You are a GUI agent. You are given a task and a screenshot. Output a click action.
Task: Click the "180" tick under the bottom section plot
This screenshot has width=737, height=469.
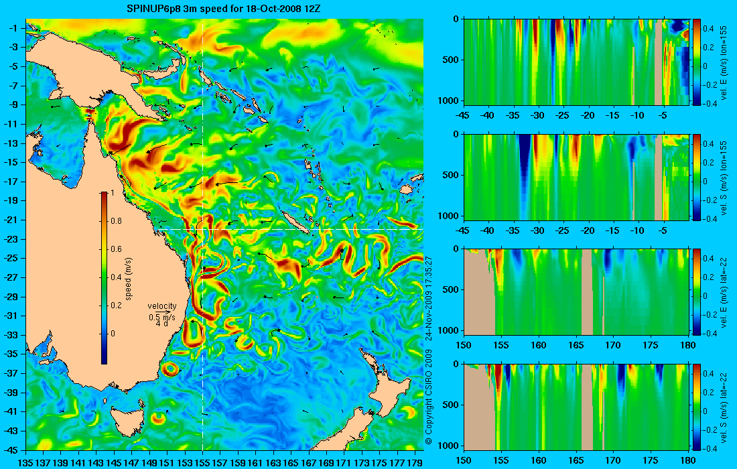[x=688, y=460]
